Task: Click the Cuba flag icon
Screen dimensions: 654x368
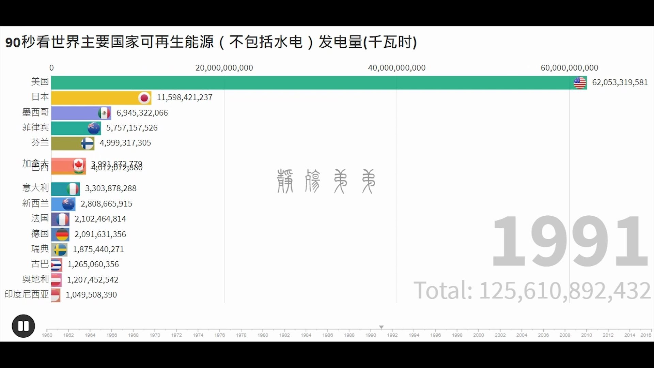Action: coord(57,265)
